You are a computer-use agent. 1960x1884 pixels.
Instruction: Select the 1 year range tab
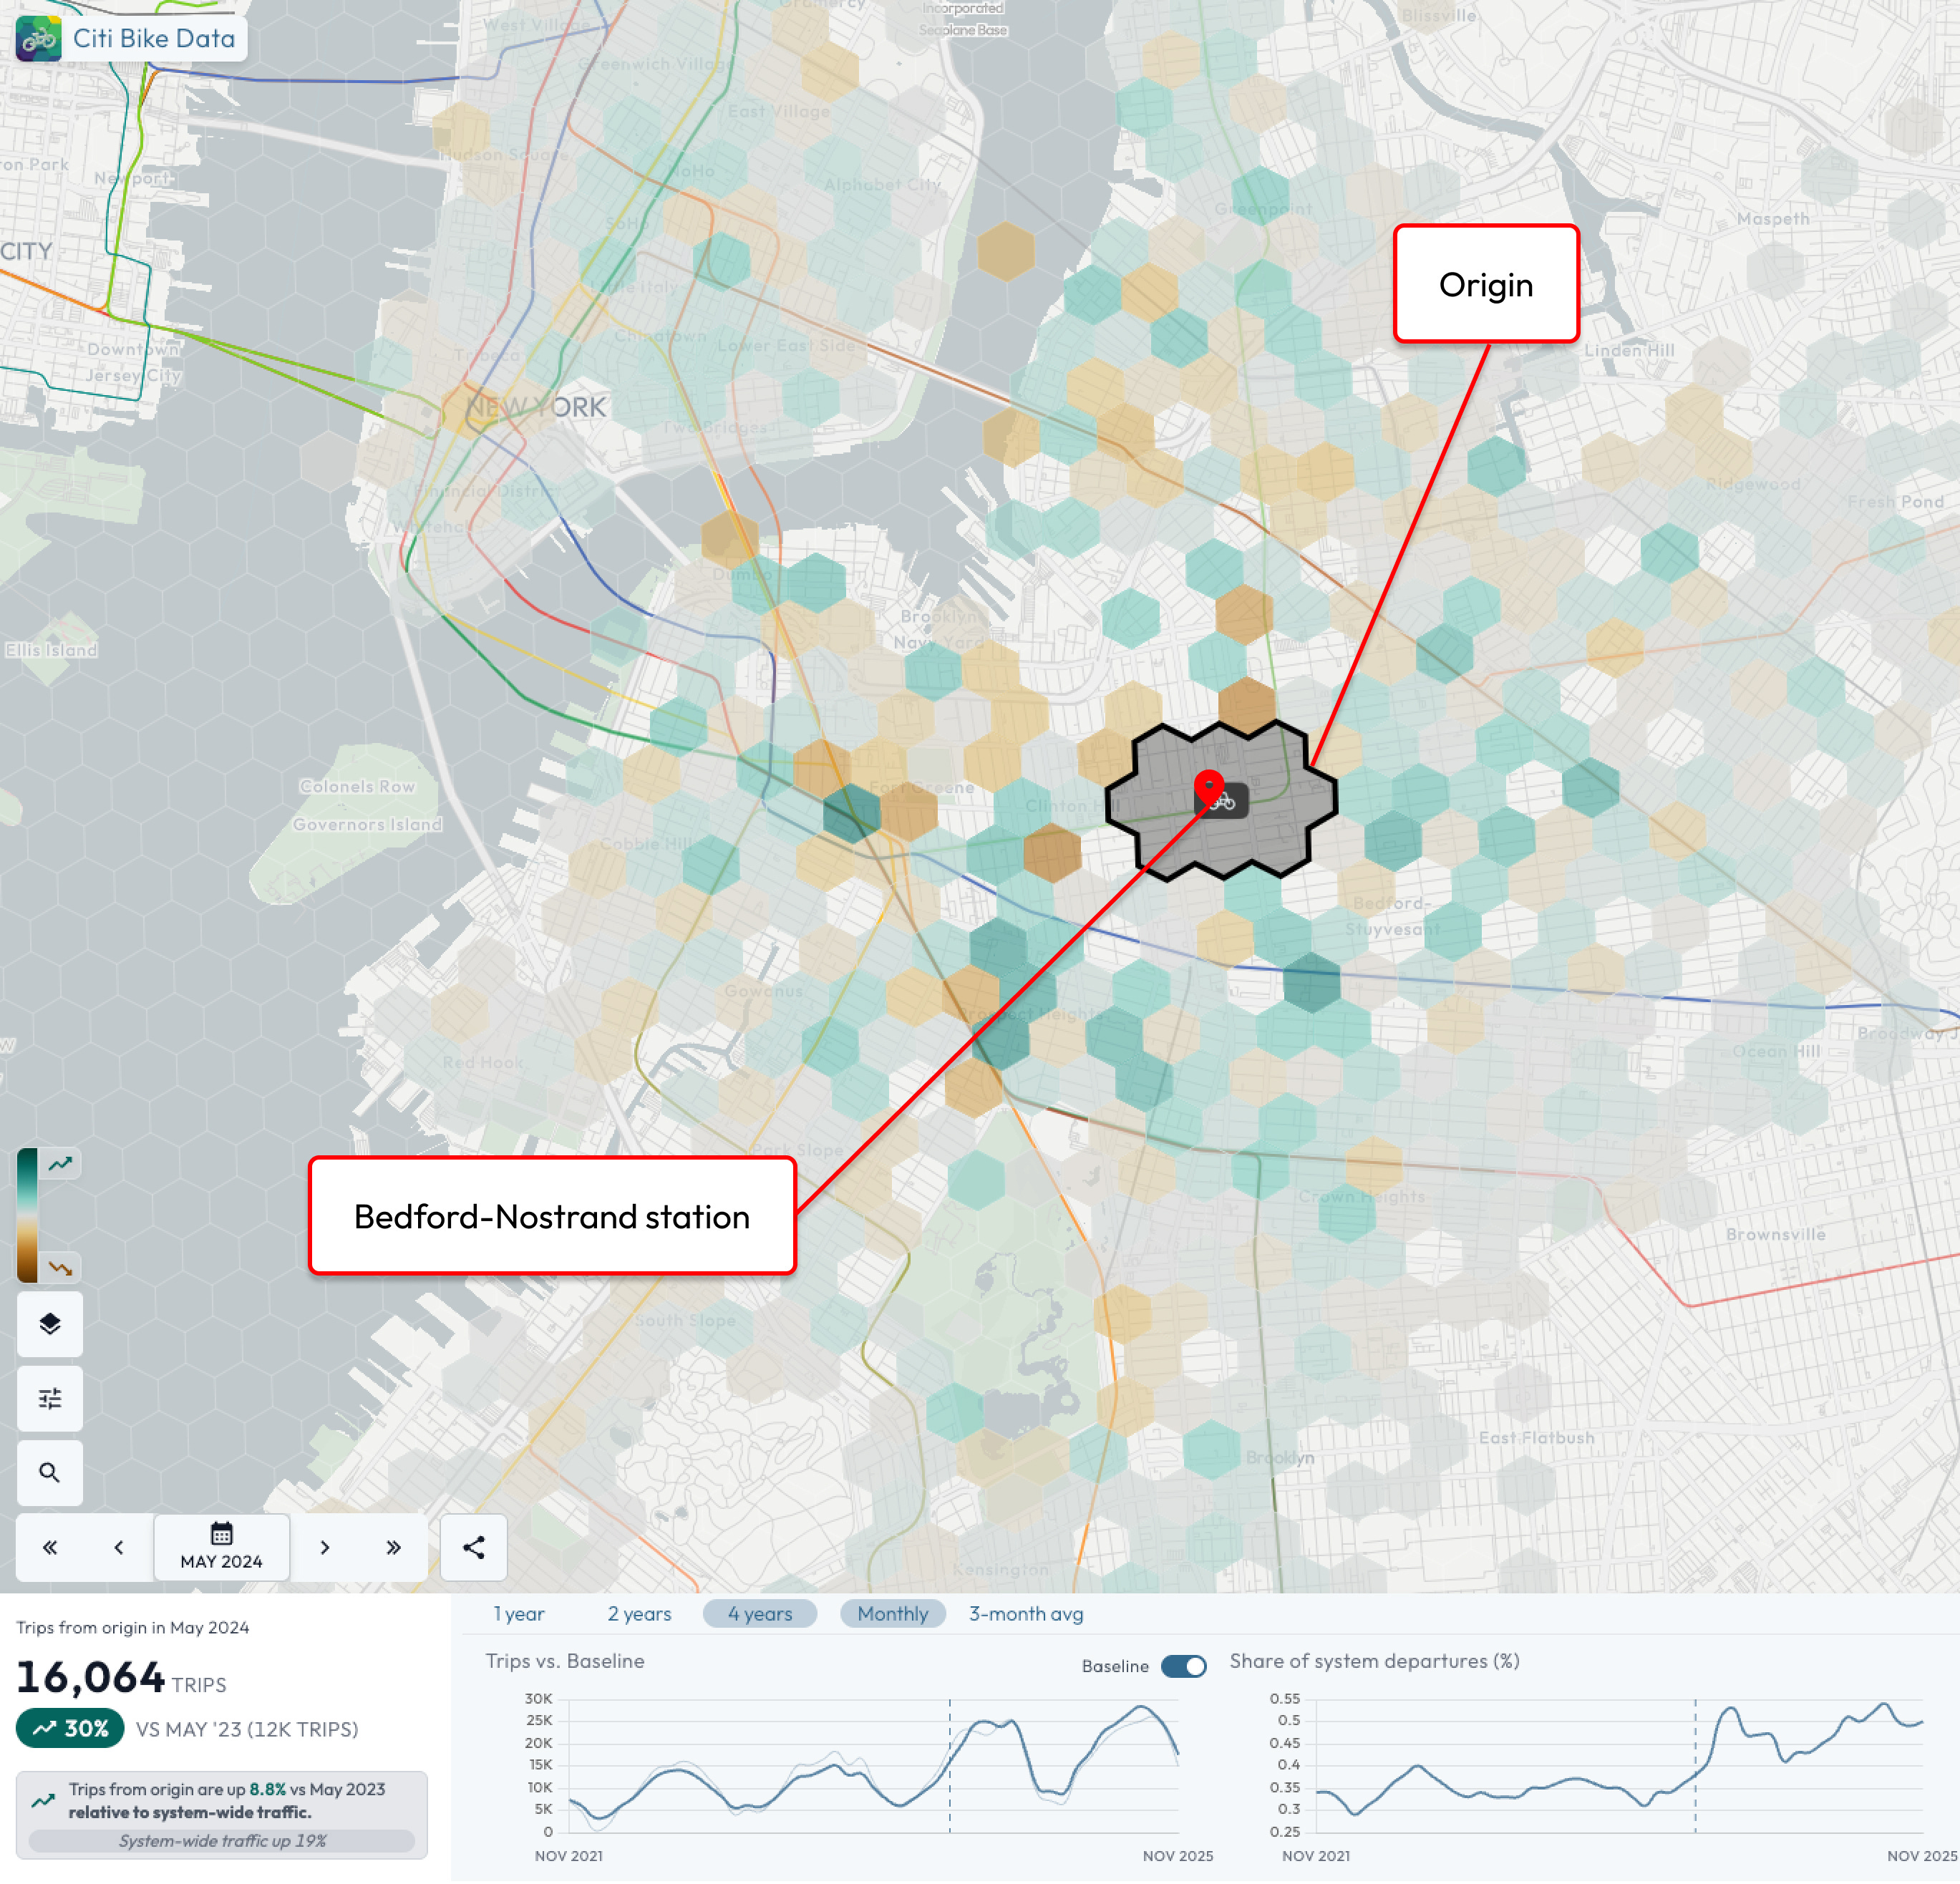pyautogui.click(x=519, y=1613)
